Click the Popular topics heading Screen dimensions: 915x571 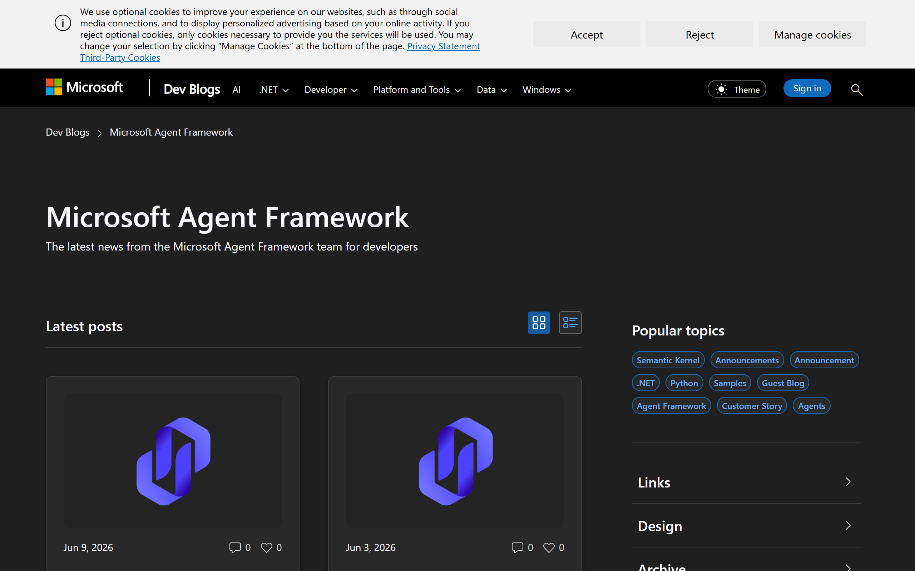678,330
